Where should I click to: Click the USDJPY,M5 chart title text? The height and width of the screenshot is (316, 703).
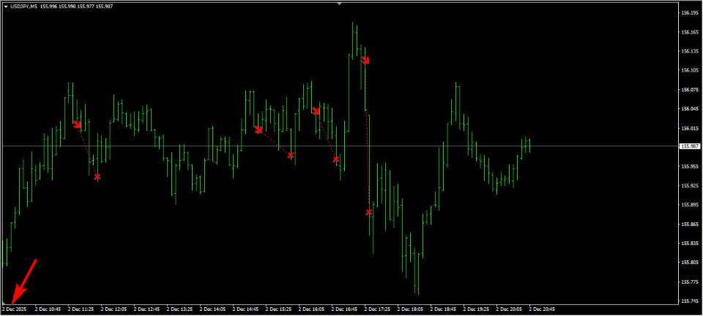(x=23, y=7)
